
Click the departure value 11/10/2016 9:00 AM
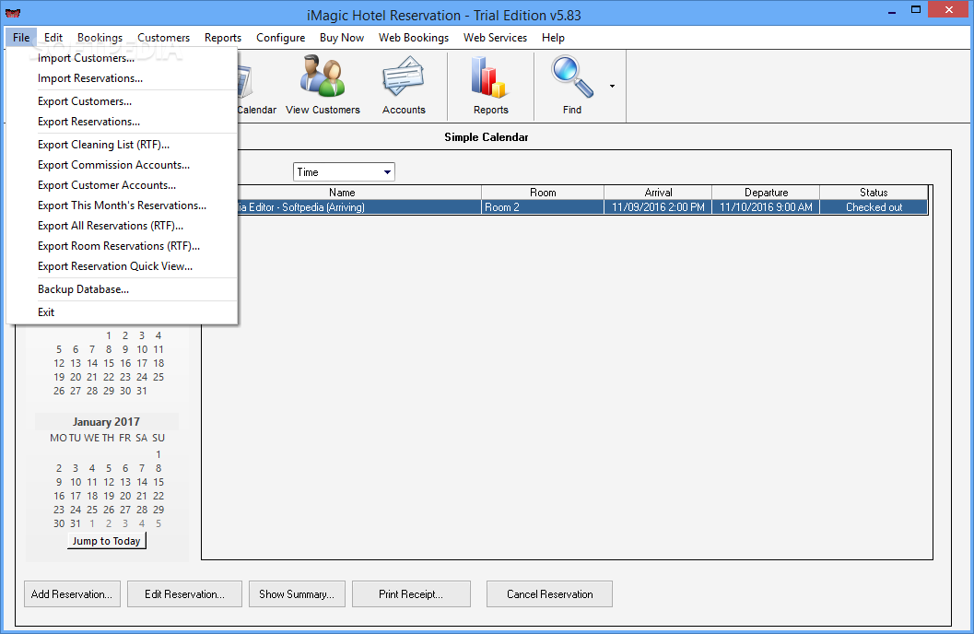click(766, 207)
